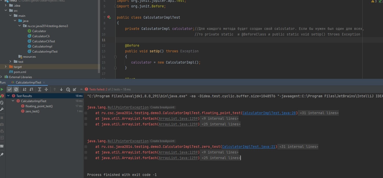The width and height of the screenshot is (383, 178).
Task: Expand the test folder
Action: 10,62
